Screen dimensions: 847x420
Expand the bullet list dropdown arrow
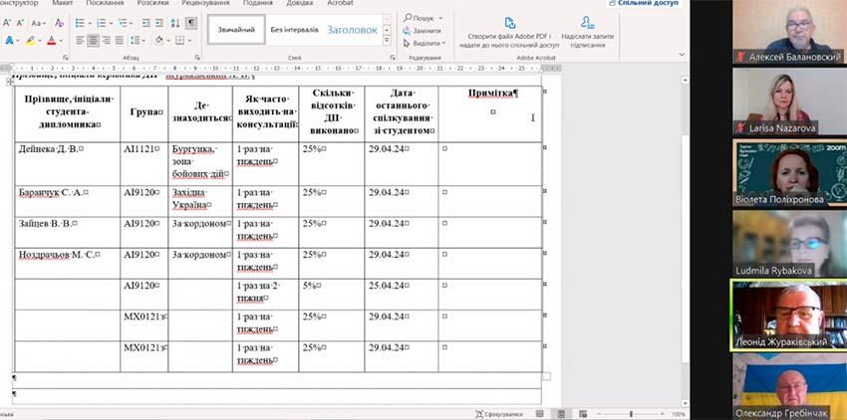coord(89,23)
